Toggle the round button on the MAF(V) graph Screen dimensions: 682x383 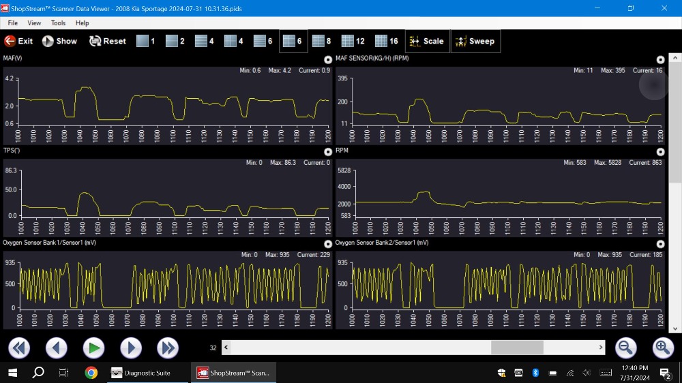(x=328, y=60)
